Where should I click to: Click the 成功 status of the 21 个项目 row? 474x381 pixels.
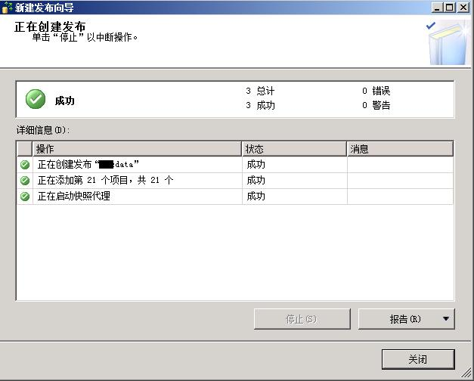coord(256,181)
